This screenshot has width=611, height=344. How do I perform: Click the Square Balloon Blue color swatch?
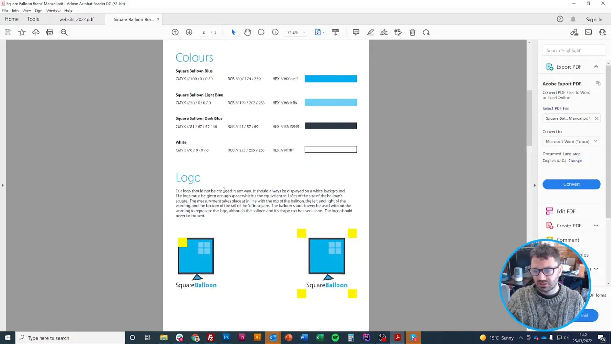coord(330,78)
